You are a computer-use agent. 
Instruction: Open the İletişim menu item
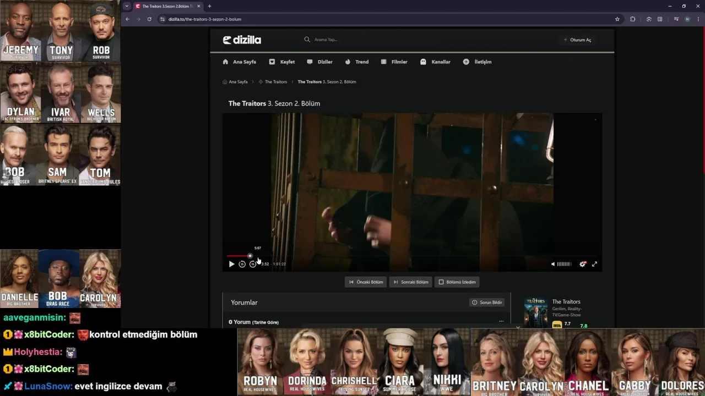478,62
